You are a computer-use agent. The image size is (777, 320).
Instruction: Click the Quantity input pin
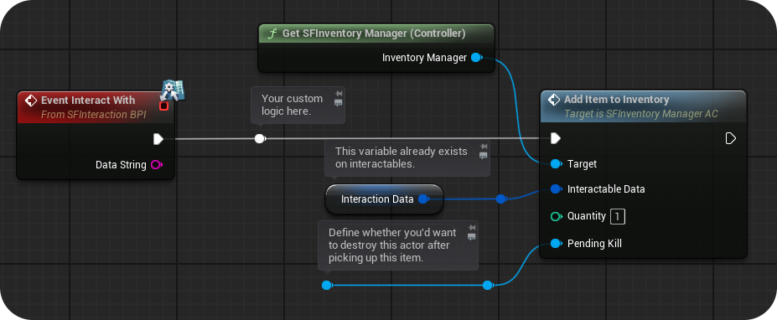point(556,216)
